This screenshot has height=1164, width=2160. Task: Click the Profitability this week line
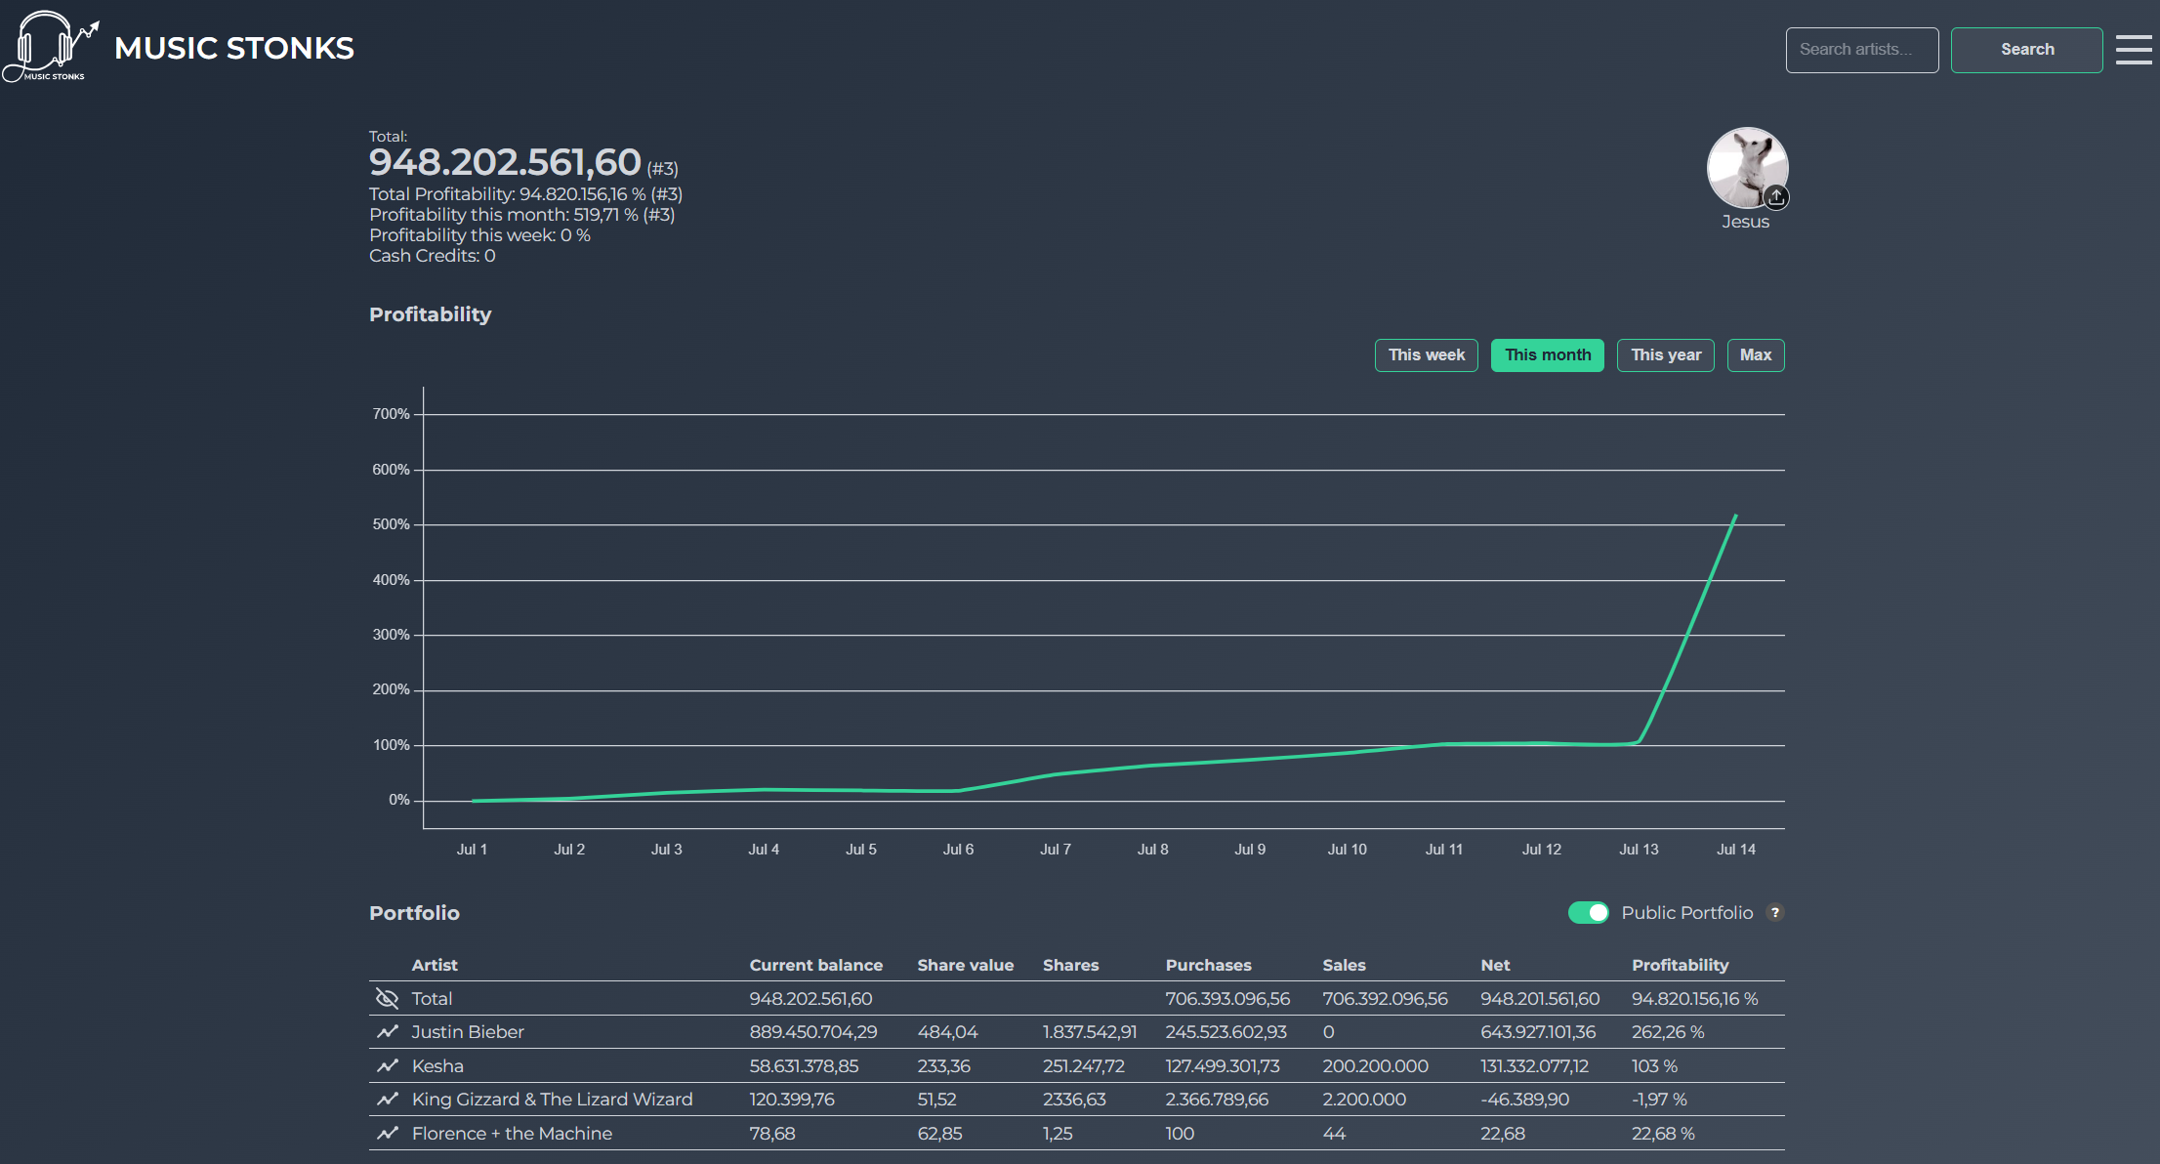479,235
